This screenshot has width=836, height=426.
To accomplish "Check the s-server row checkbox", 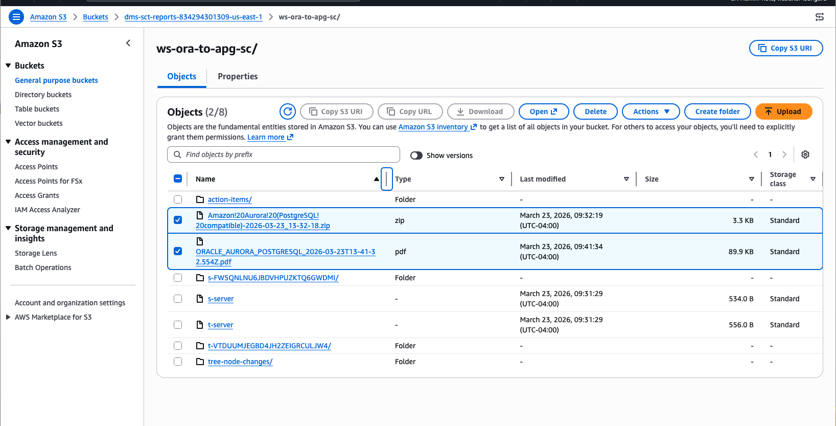I will 178,299.
